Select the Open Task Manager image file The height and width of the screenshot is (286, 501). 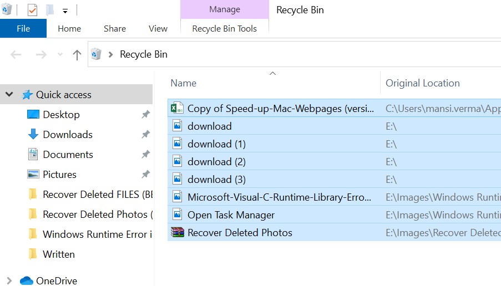pyautogui.click(x=231, y=214)
